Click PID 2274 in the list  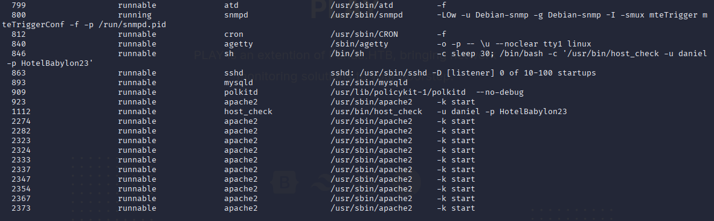click(x=21, y=121)
